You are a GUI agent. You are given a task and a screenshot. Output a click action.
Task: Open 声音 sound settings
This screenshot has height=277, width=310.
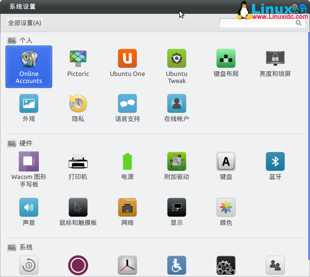coord(29,212)
